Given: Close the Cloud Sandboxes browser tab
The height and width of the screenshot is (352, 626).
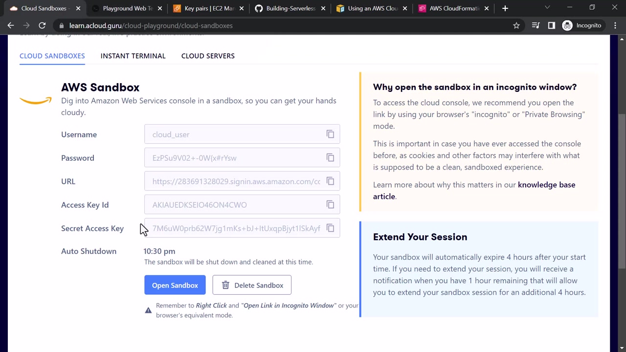Looking at the screenshot, I should point(78,8).
